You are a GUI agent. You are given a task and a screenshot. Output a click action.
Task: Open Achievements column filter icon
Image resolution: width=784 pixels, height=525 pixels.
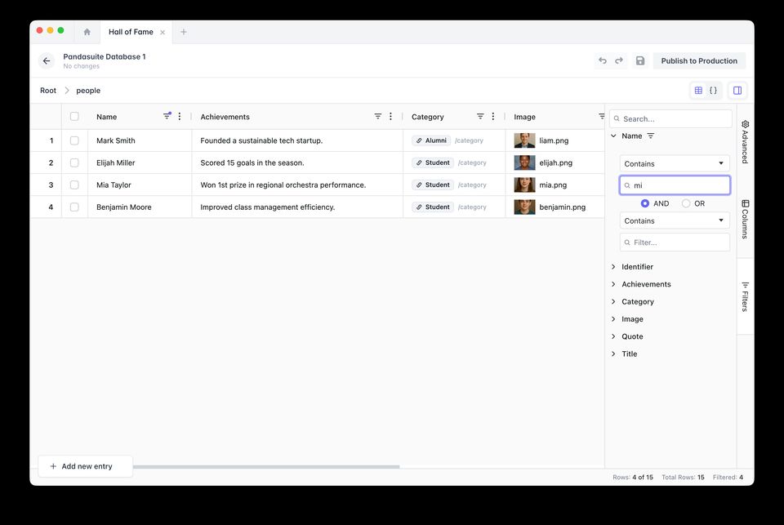378,116
